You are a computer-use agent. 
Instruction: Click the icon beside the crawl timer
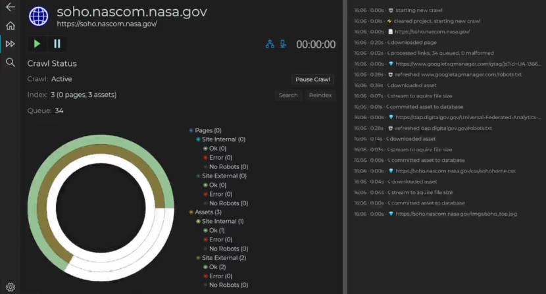tap(283, 44)
